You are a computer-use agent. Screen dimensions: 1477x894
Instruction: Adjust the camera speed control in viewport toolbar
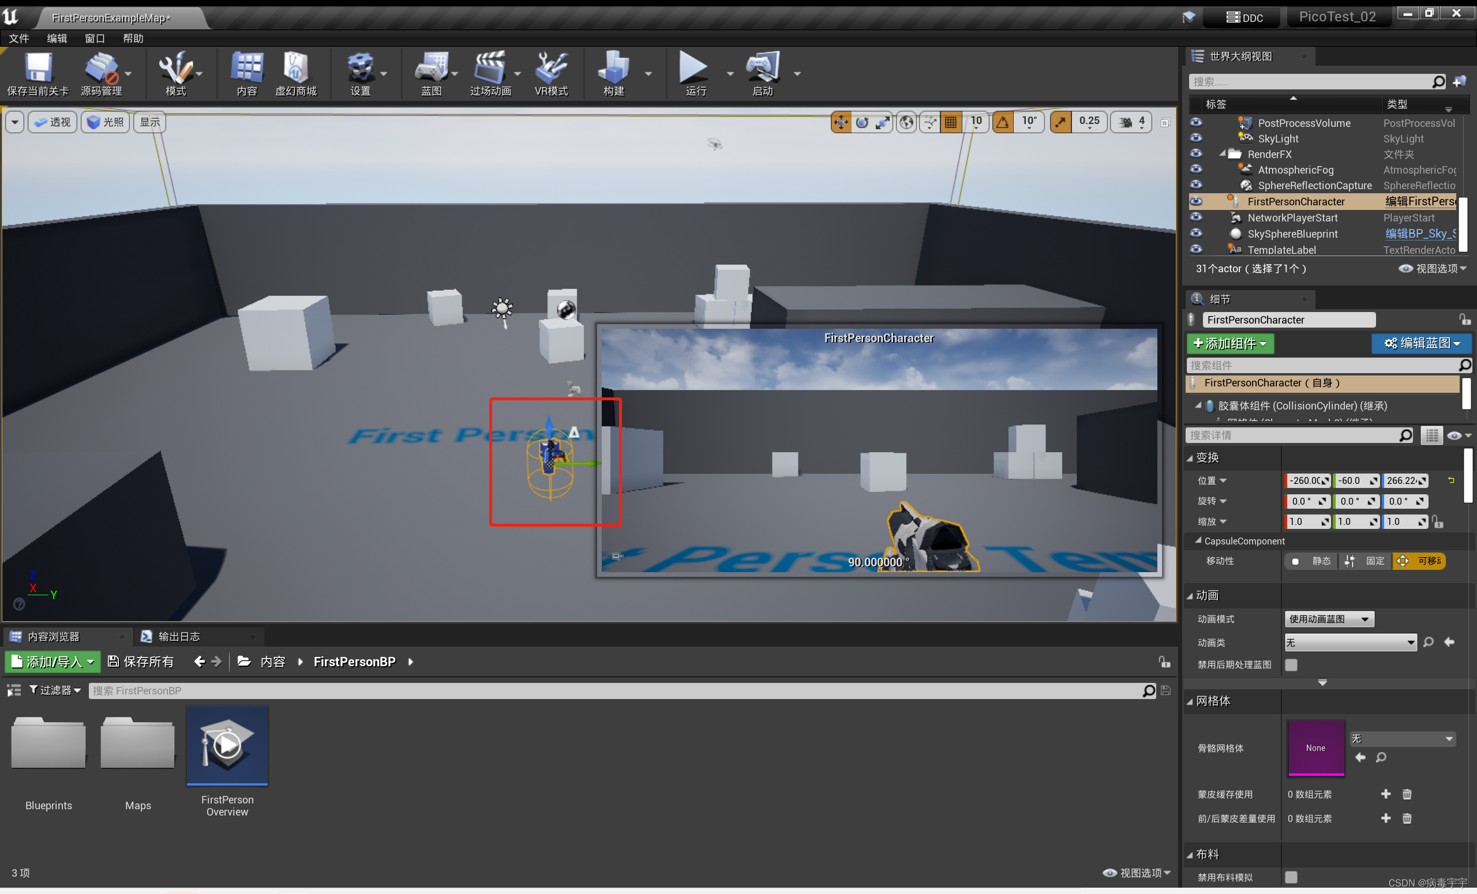(x=1132, y=122)
